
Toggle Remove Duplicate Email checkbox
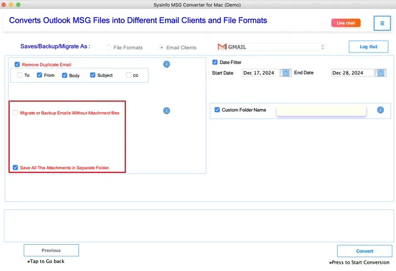[x=17, y=65]
